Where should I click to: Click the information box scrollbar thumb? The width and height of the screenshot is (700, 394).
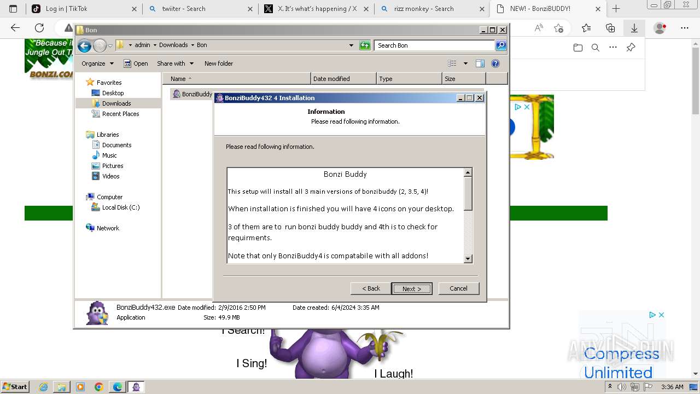(468, 194)
